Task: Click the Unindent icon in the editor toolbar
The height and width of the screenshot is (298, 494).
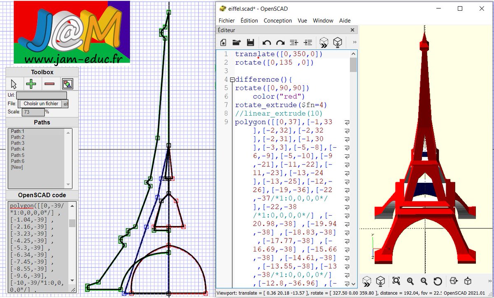Action: click(294, 42)
